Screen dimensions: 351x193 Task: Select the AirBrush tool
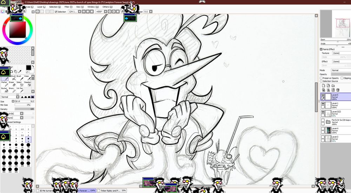point(13,77)
